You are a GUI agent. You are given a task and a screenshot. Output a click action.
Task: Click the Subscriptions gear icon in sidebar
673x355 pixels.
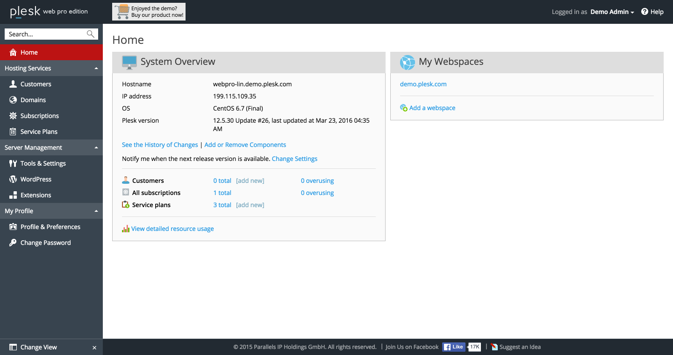point(13,116)
